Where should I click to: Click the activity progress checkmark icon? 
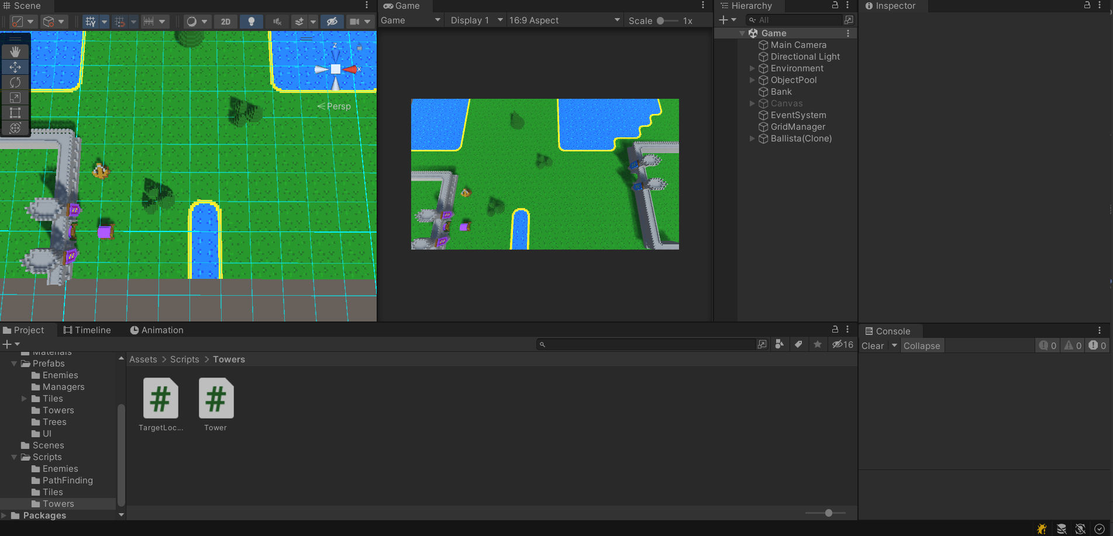click(x=1100, y=529)
